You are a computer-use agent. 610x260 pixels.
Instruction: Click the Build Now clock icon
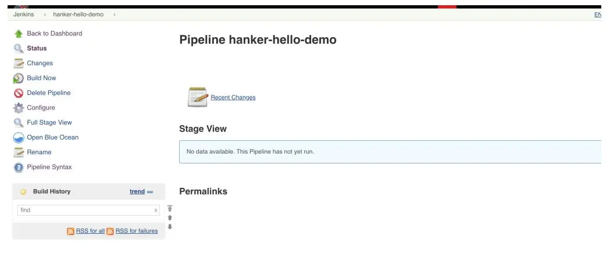(x=19, y=79)
